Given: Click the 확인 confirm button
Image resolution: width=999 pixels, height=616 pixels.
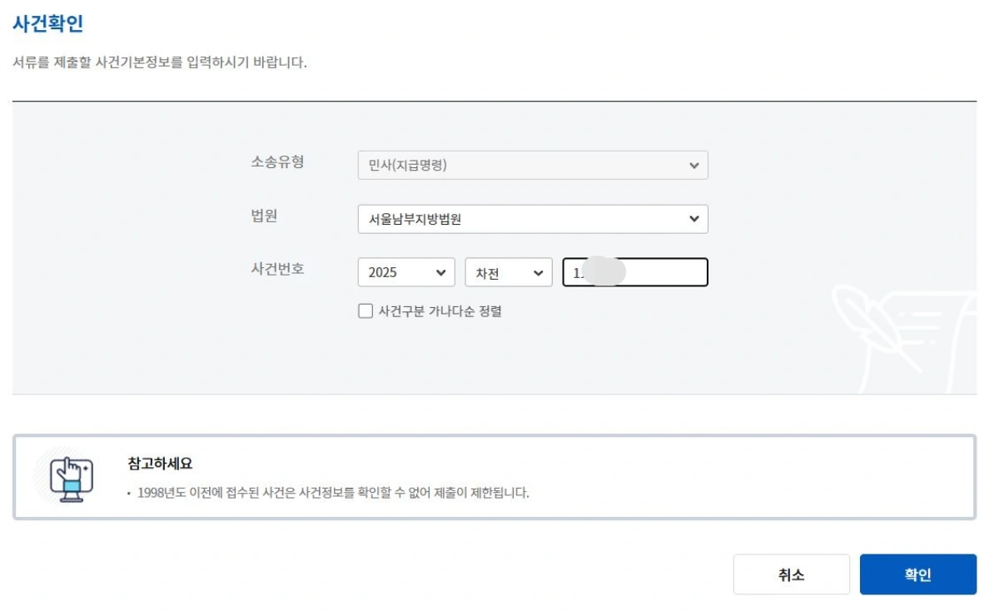Looking at the screenshot, I should pos(917,574).
